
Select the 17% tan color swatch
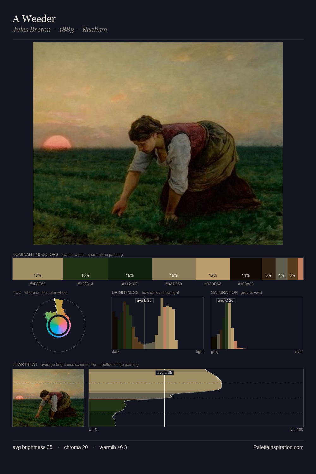(38, 269)
